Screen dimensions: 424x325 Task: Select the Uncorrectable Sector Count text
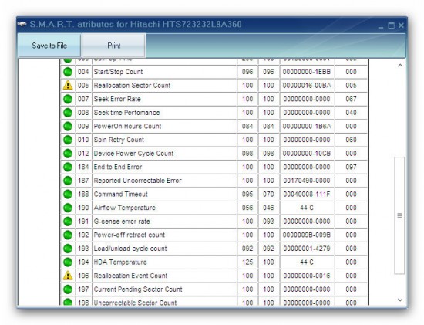135,303
